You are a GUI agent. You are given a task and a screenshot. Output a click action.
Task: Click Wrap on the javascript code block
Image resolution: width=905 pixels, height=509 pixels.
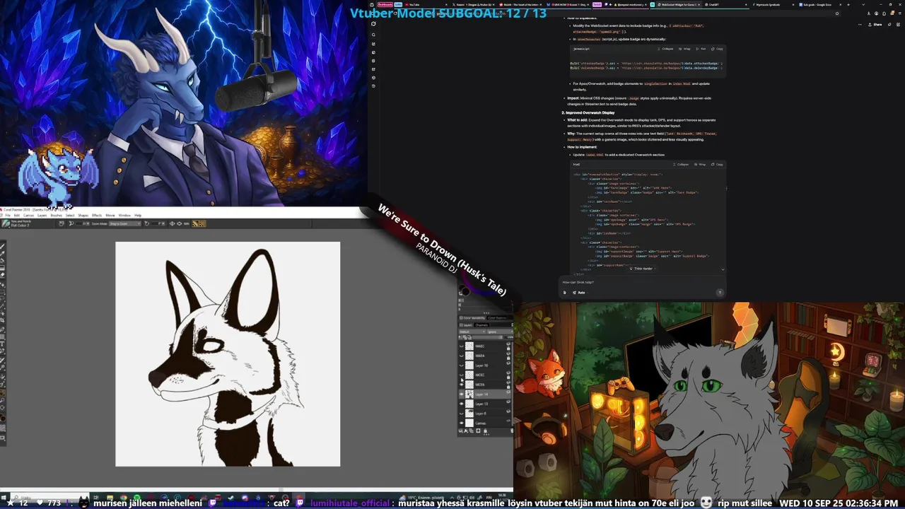683,49
